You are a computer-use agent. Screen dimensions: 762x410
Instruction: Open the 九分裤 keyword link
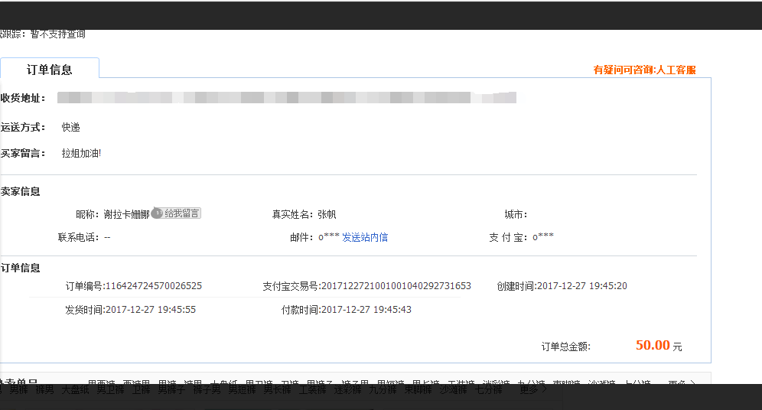[x=383, y=389]
